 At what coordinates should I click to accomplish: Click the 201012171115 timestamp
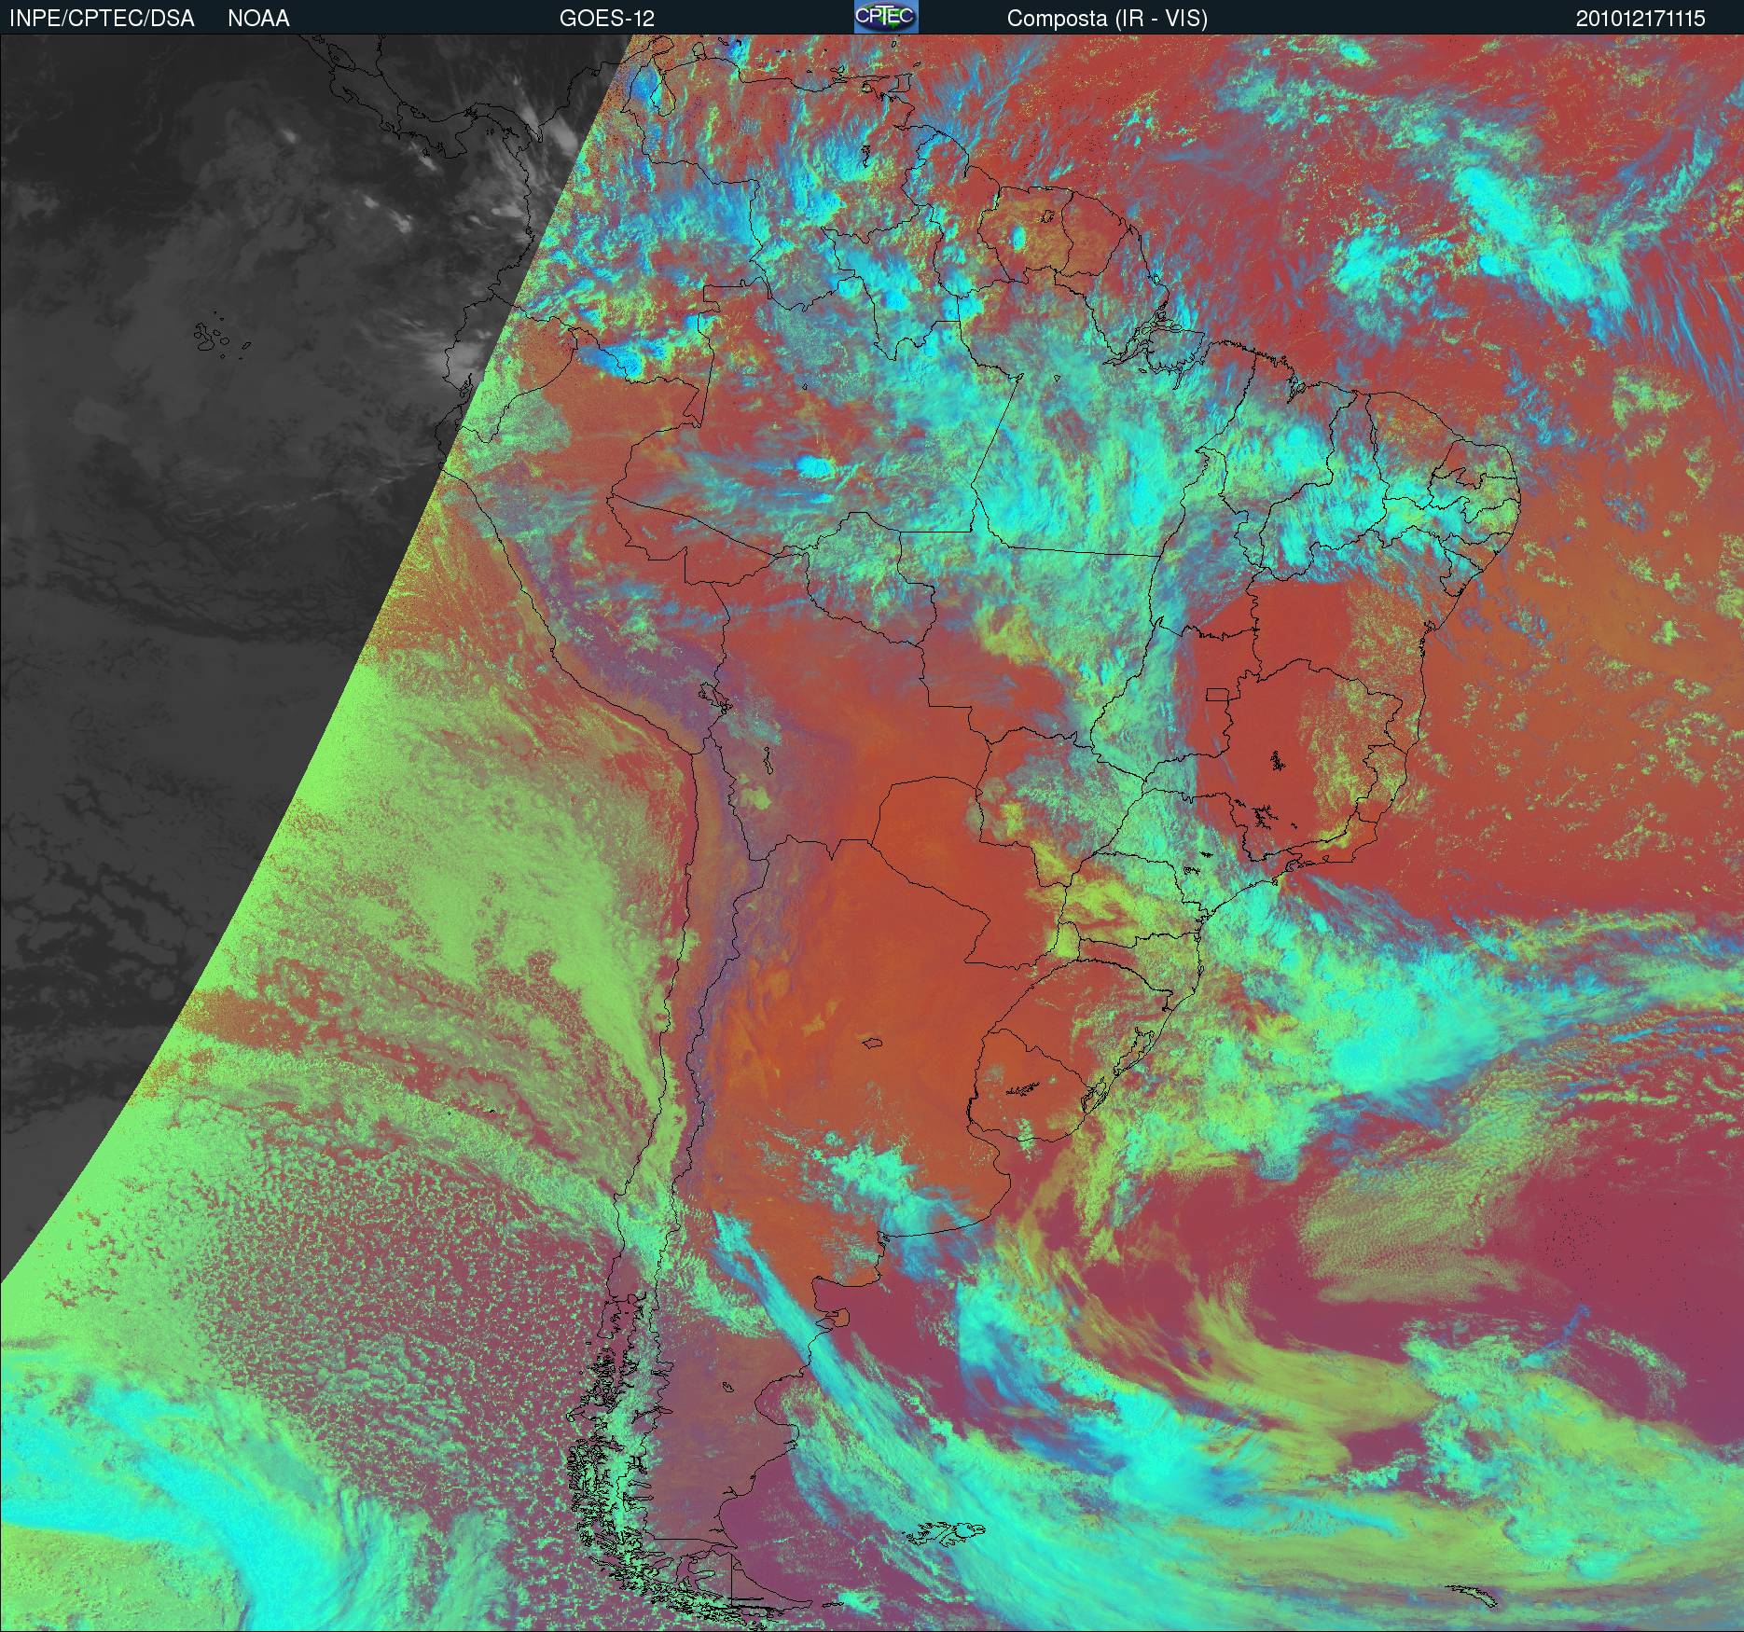(x=1640, y=19)
